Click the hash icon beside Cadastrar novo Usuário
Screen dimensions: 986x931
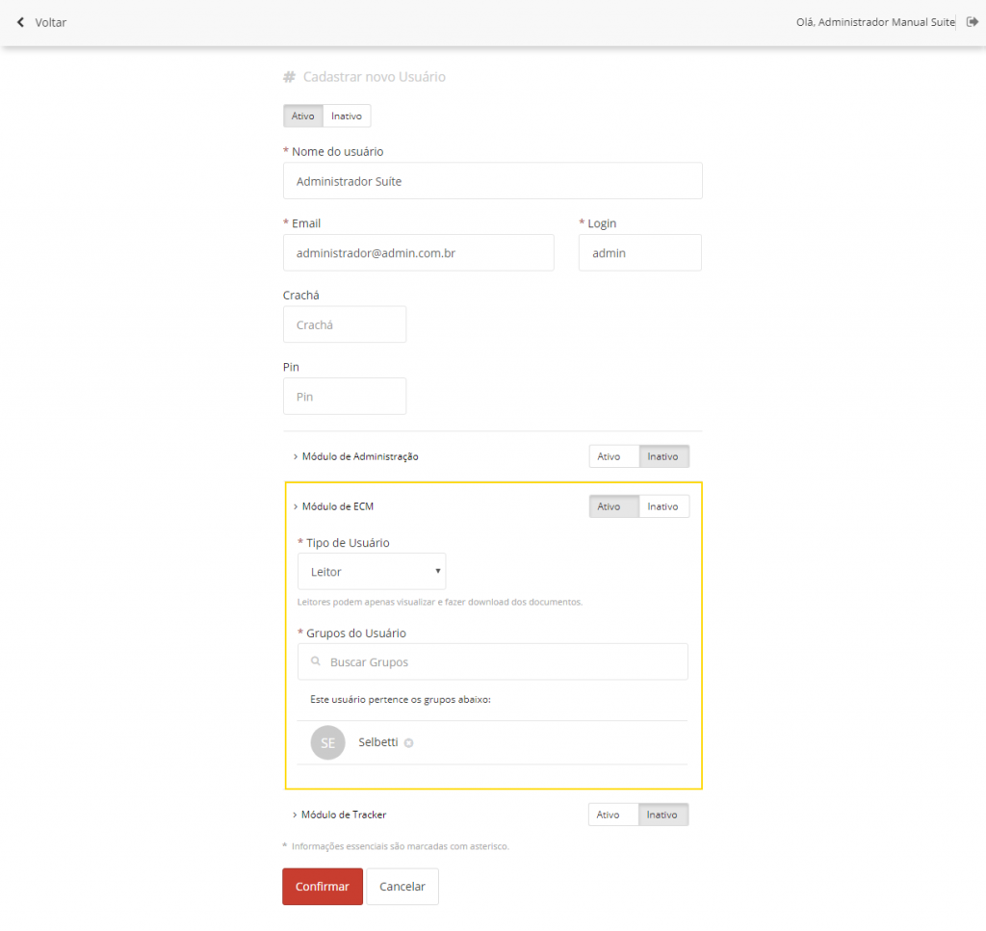(x=289, y=77)
